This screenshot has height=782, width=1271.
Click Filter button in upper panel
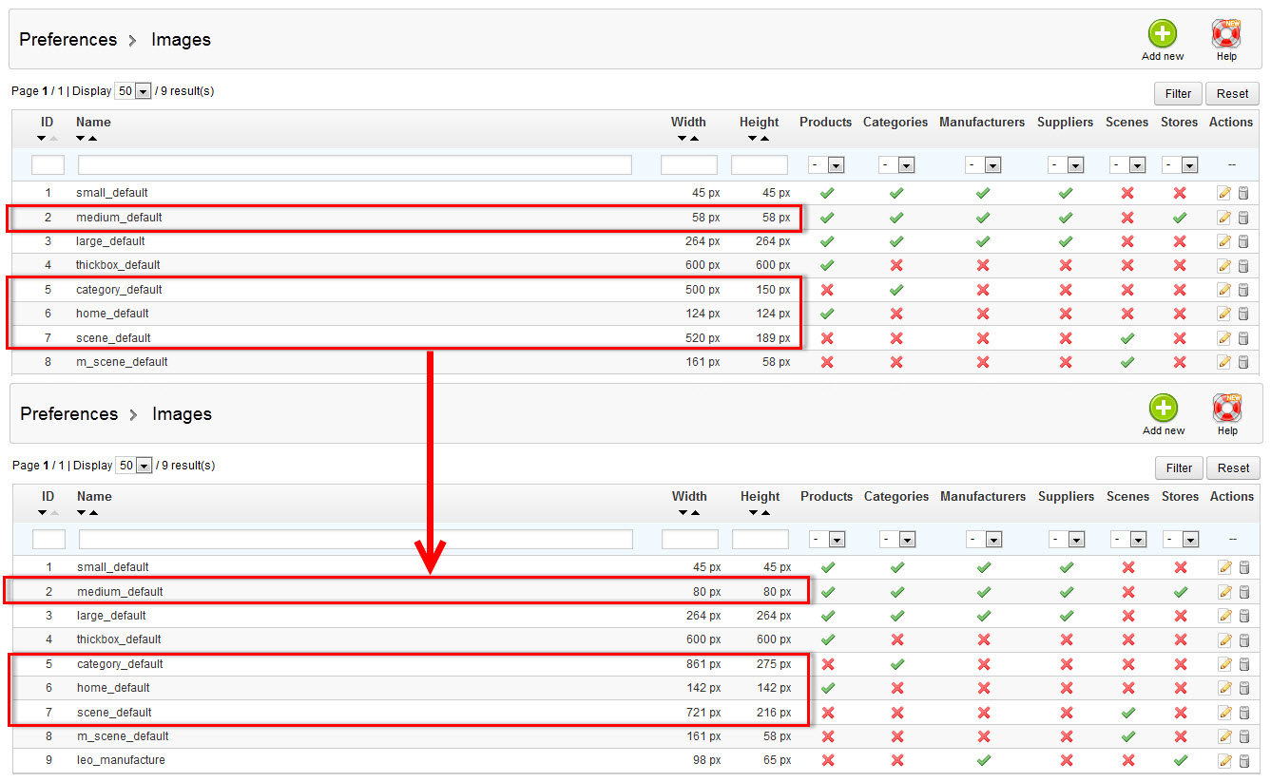click(1178, 93)
